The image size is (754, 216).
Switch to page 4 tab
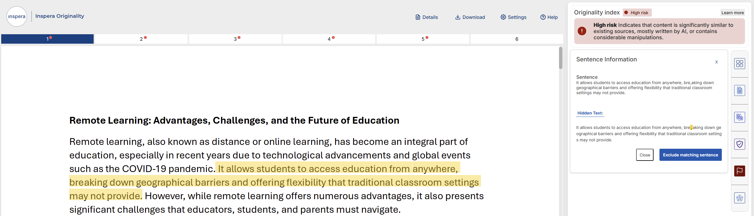pyautogui.click(x=329, y=39)
